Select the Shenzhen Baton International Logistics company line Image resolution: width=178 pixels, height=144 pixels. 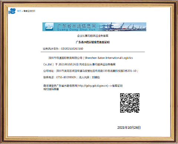tap(90, 58)
